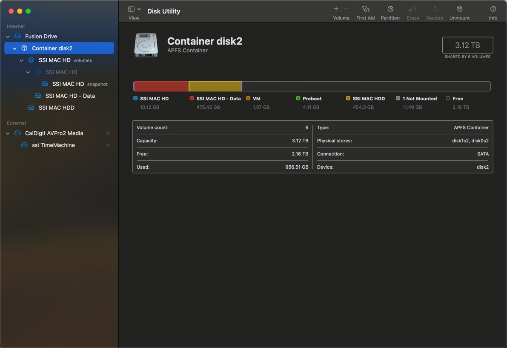Eject CalDigit AVPro2 Media
Screen dimensions: 507x348
coord(108,133)
